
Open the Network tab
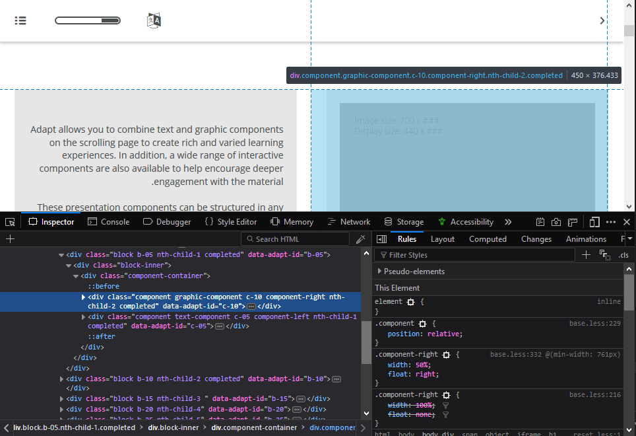point(349,222)
